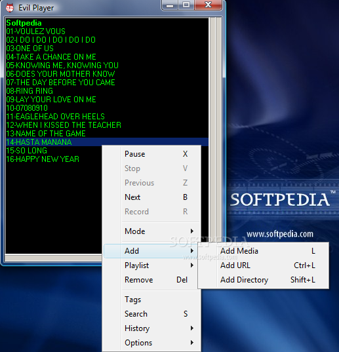Viewport: 339px width, 352px height.
Task: Click the highlighted track 14-HASTA MANANA
Action: click(107, 142)
